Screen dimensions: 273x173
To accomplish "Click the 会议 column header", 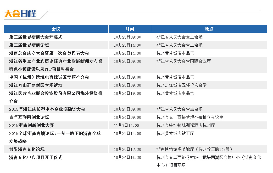I will pyautogui.click(x=56, y=29).
